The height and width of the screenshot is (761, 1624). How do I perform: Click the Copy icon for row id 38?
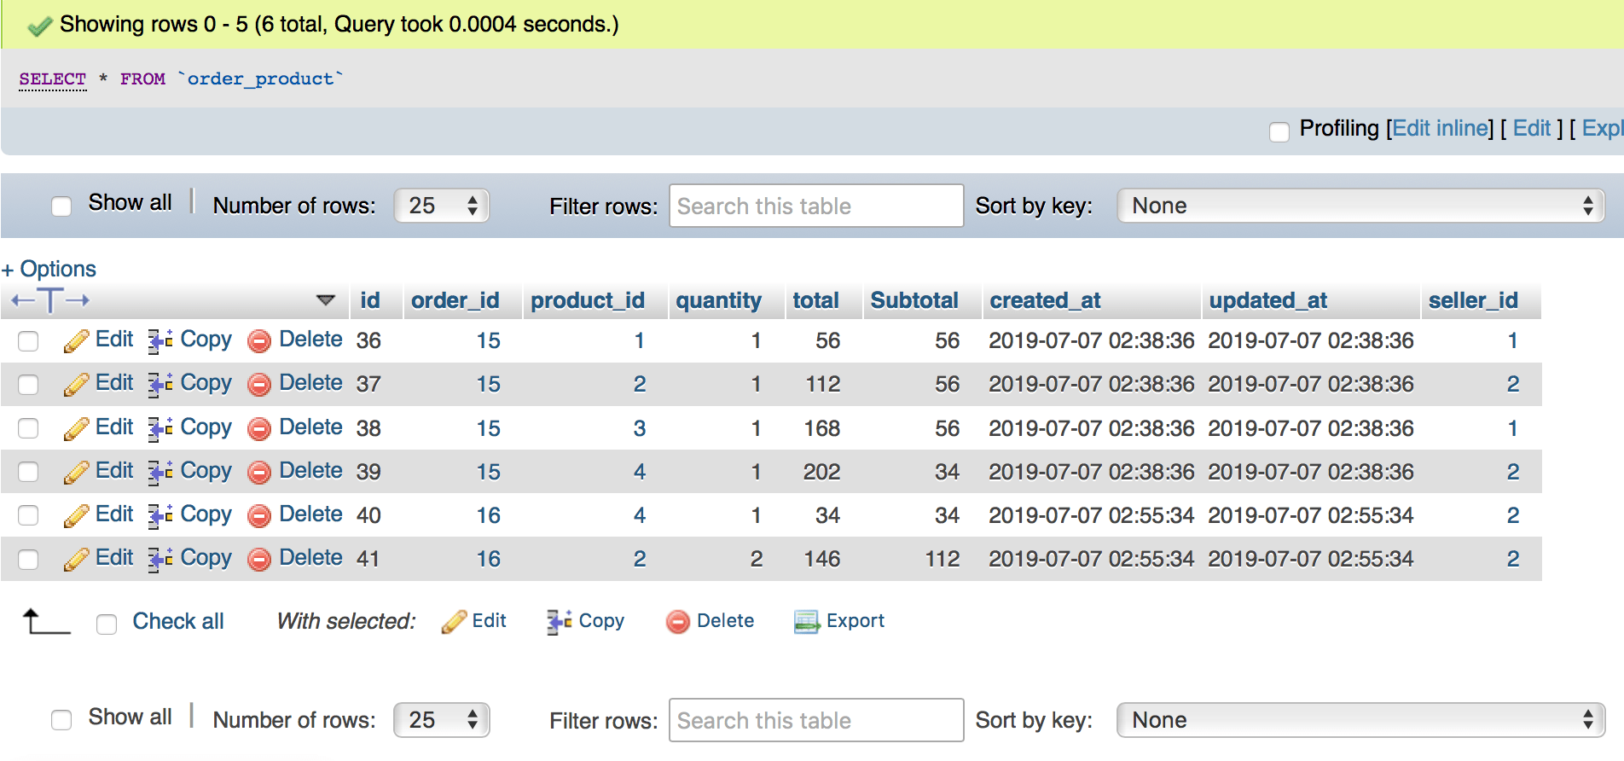(160, 428)
